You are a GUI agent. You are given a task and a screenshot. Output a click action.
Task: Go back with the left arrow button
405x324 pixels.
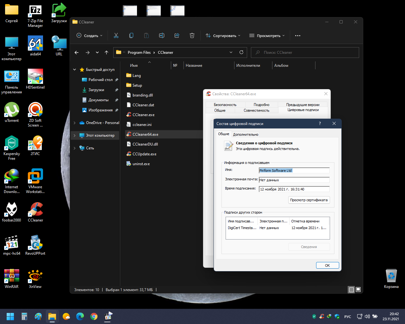(77, 53)
